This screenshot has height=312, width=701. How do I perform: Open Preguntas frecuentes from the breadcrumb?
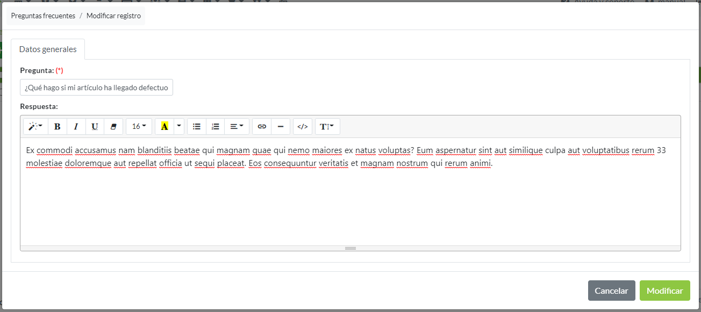(x=42, y=16)
